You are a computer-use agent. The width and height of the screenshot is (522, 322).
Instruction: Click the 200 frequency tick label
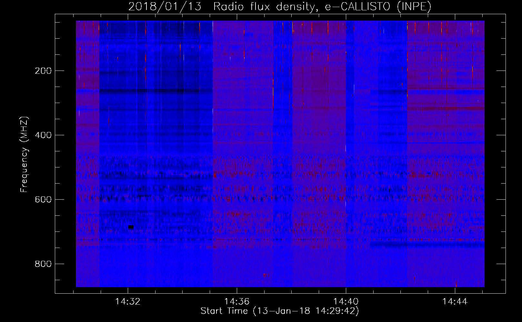(43, 71)
